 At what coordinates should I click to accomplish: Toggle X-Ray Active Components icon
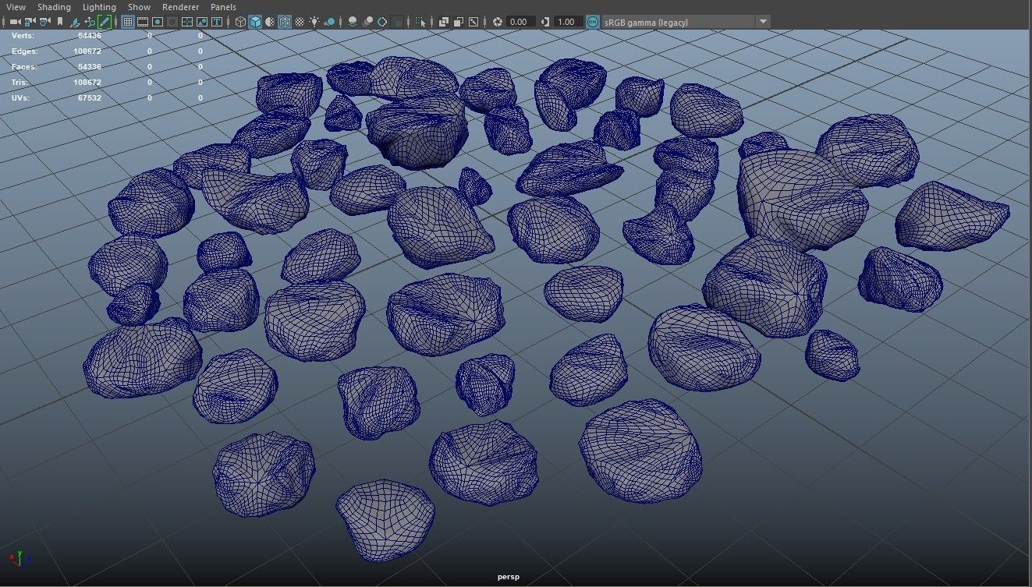point(459,22)
